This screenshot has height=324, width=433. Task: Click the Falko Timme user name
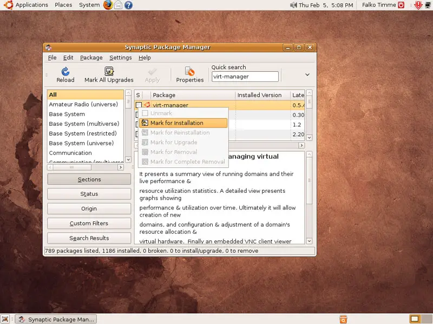[379, 5]
